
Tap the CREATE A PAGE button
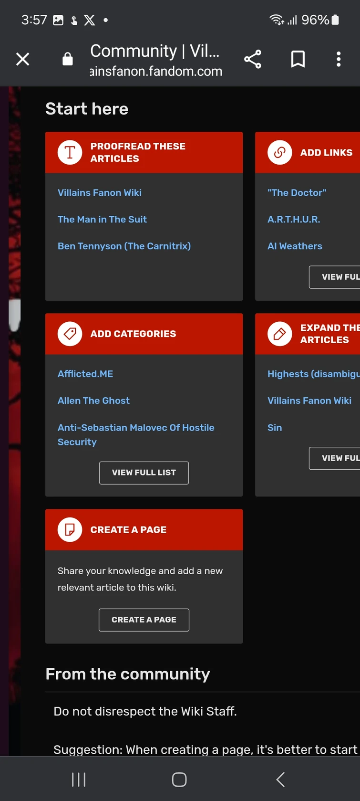pos(144,620)
